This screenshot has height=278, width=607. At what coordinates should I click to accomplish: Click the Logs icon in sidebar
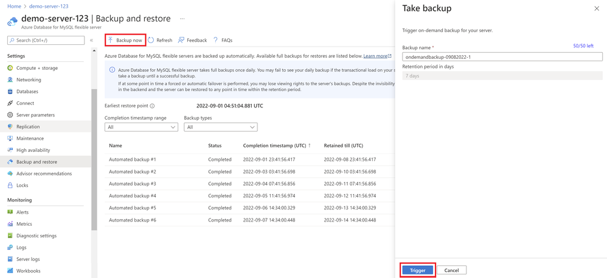(x=10, y=248)
